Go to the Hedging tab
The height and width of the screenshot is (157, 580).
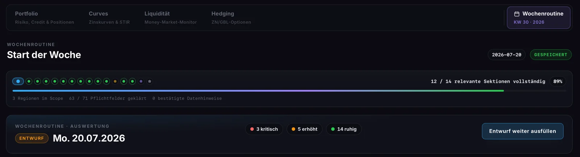pos(231,18)
